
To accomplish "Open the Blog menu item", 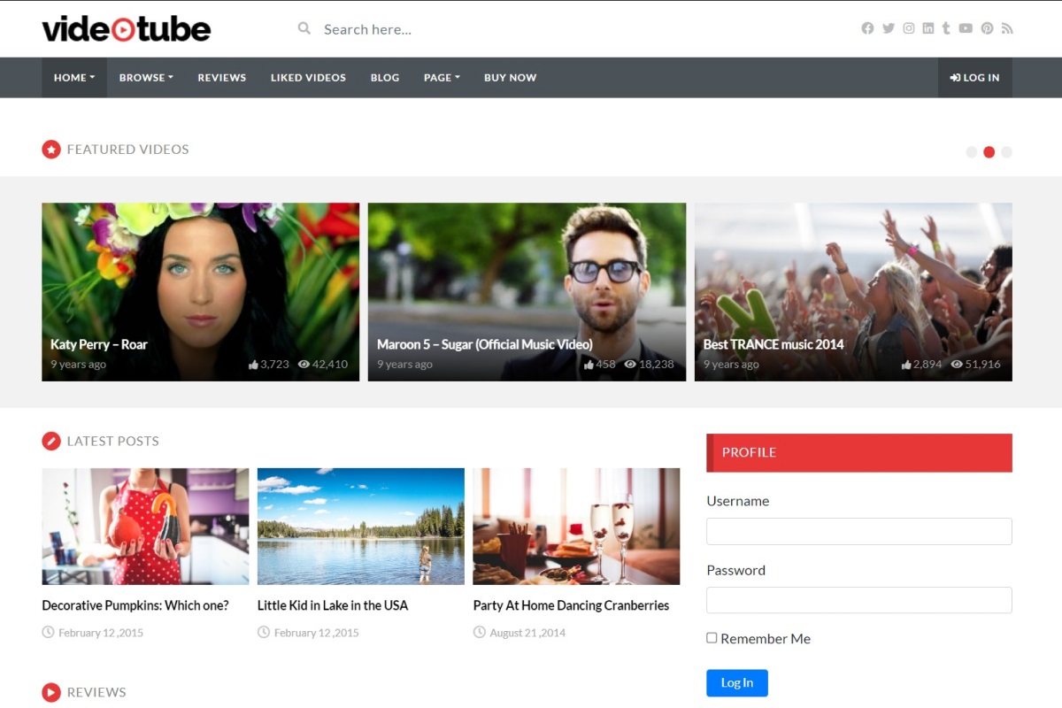I will click(x=385, y=78).
